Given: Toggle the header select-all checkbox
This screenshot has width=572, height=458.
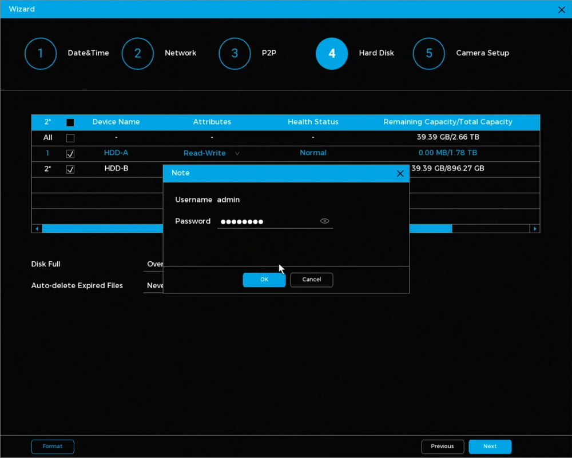Looking at the screenshot, I should [70, 122].
